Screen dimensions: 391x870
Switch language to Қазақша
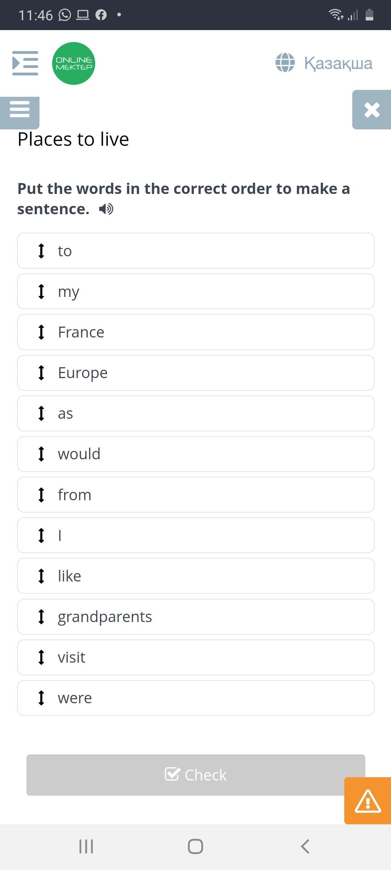(338, 63)
